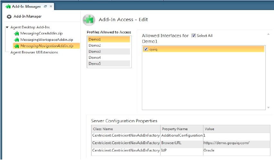The image size is (274, 161).
Task: Toggle the Select All checkbox
Action: click(x=193, y=35)
